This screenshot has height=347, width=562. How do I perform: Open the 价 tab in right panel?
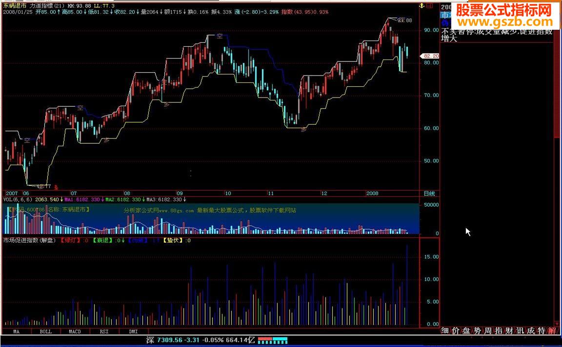(x=455, y=331)
